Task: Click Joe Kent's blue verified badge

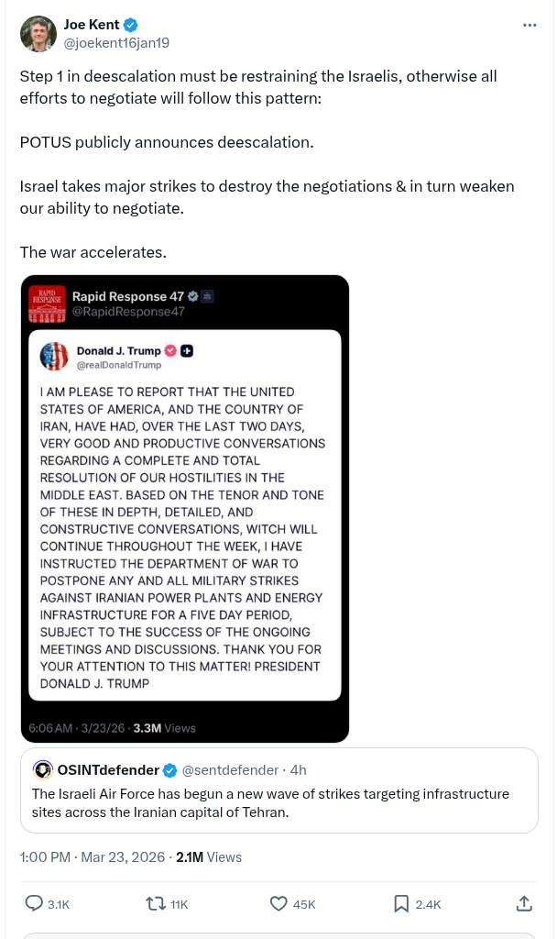Action: pos(131,25)
